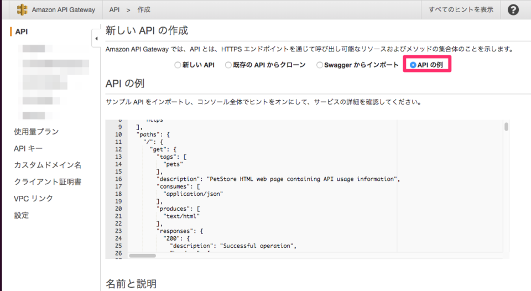Select the API の例 radio button
Image resolution: width=531 pixels, height=291 pixels.
pyautogui.click(x=413, y=65)
